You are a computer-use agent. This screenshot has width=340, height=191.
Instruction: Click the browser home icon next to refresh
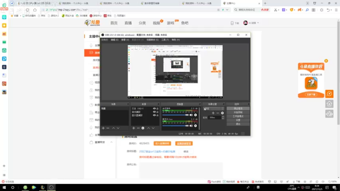(x=35, y=10)
